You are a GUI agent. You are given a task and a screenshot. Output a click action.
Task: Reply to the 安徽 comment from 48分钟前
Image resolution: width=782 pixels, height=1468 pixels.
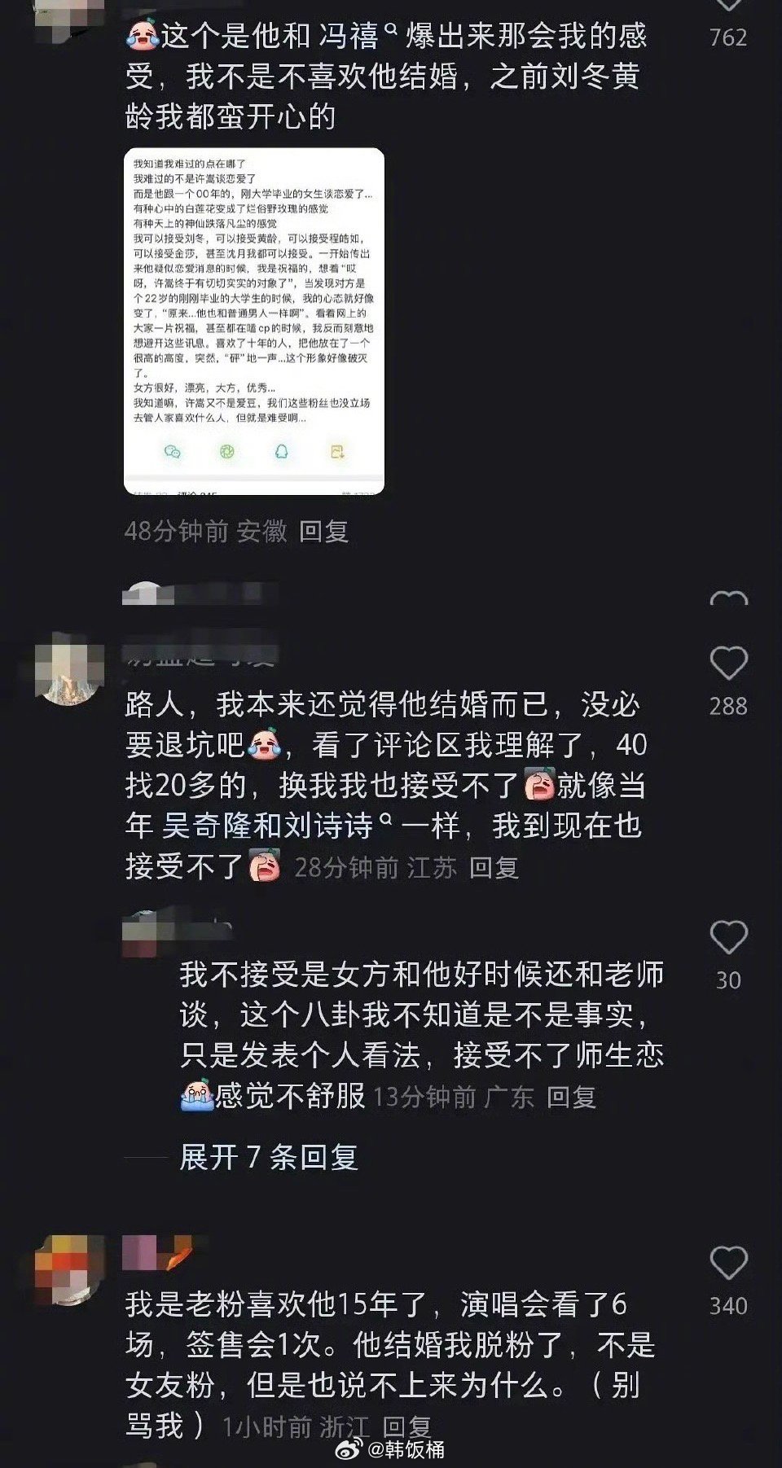(323, 532)
